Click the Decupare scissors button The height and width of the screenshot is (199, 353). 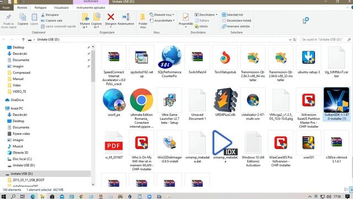click(x=50, y=15)
